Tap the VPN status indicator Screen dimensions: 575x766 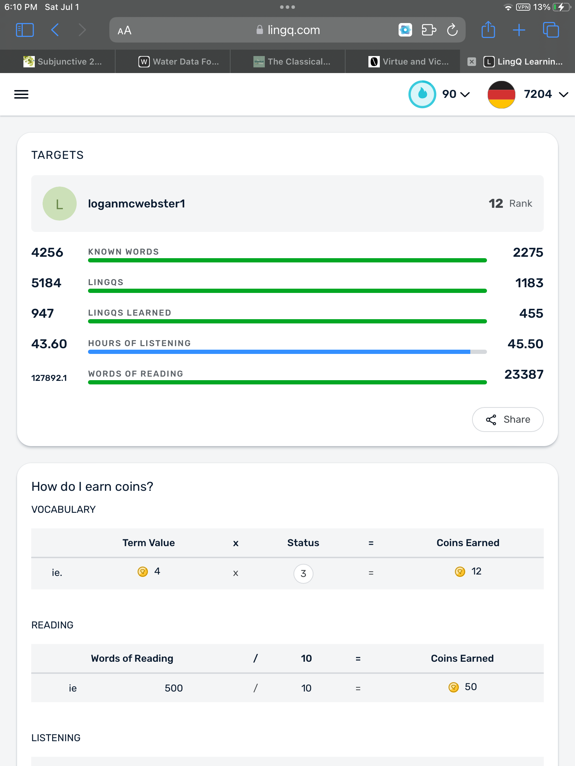click(x=523, y=7)
